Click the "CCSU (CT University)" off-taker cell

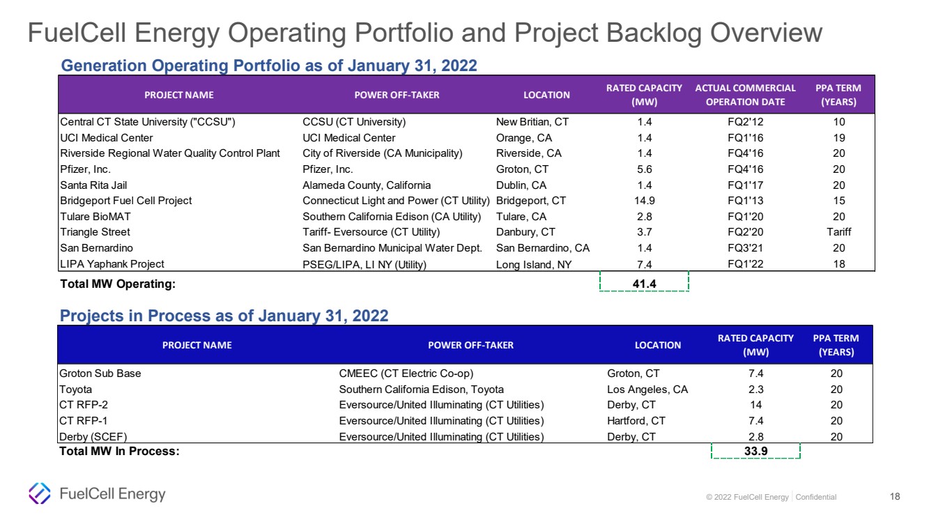click(x=354, y=122)
